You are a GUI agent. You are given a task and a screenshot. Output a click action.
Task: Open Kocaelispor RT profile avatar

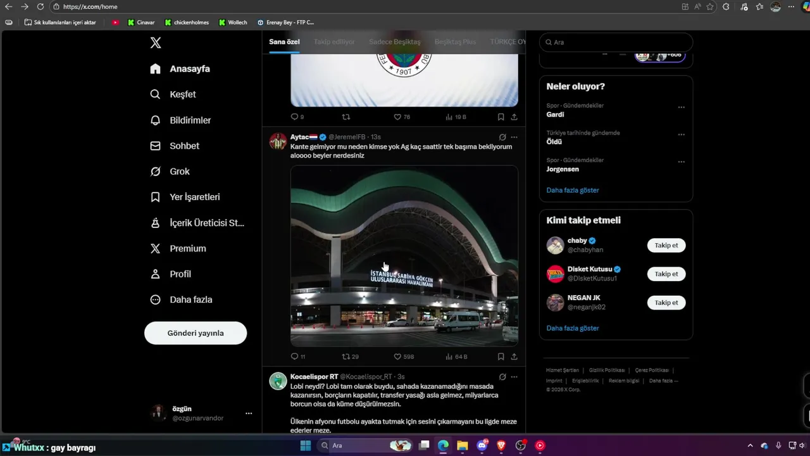pos(278,381)
